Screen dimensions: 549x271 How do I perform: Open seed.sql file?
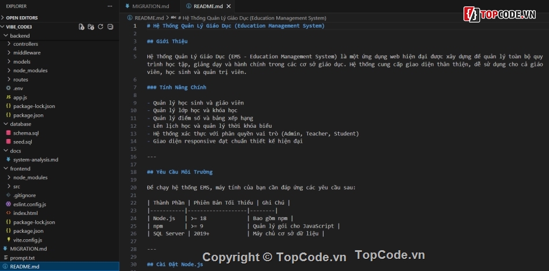[23, 142]
